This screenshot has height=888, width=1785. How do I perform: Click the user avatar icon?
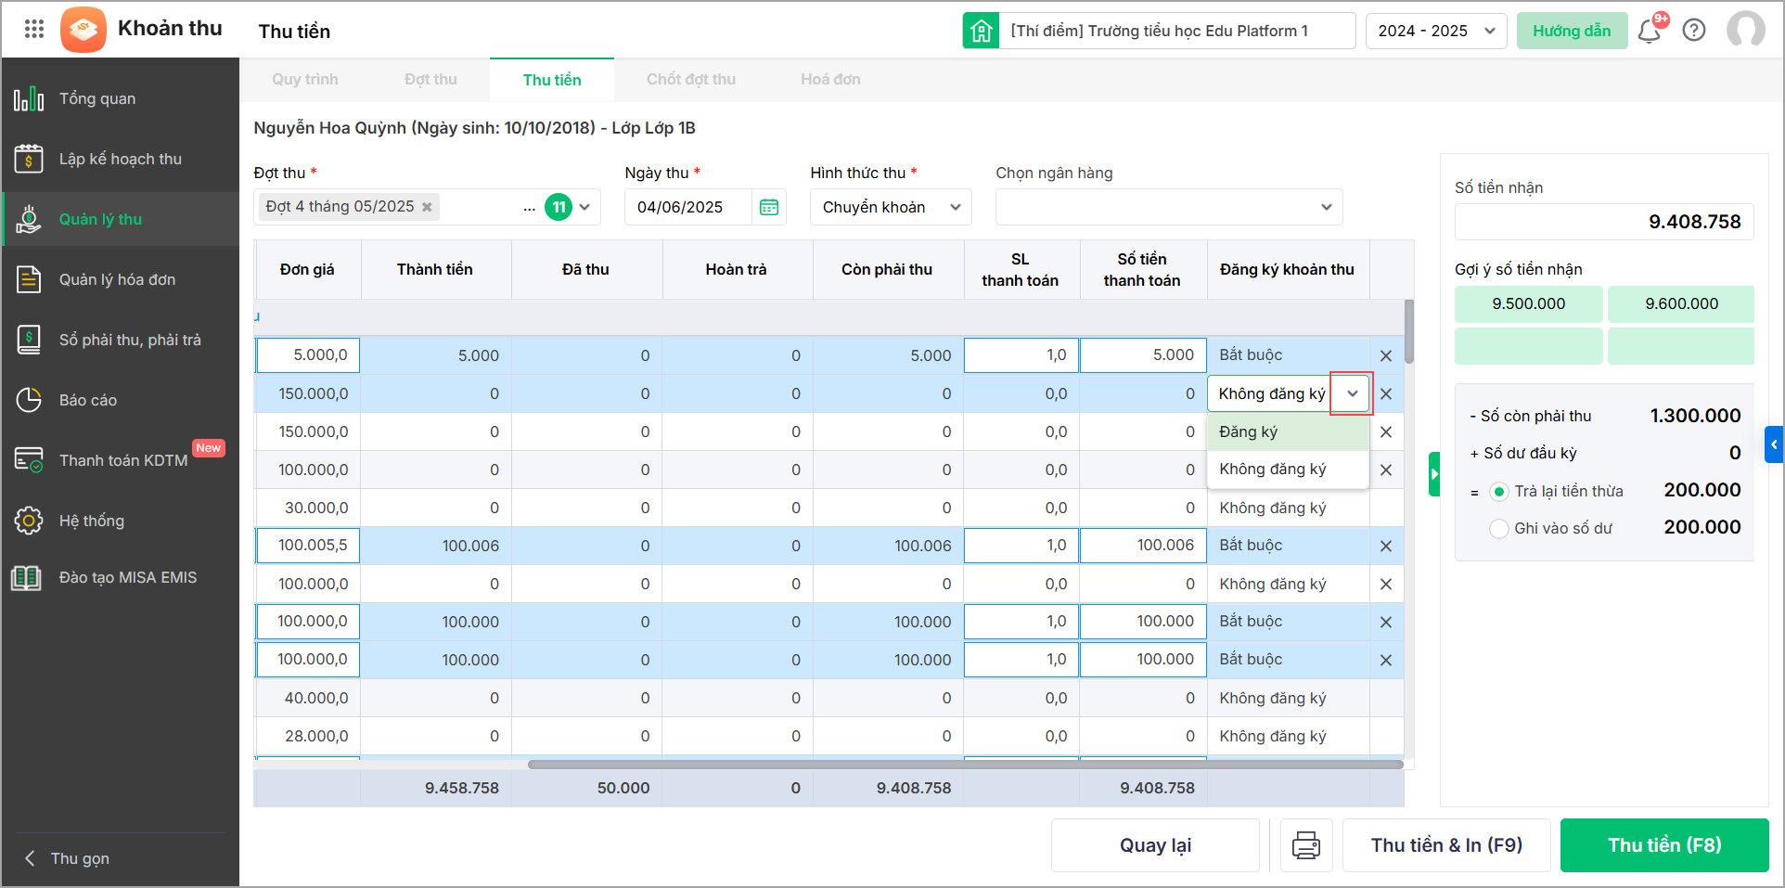click(x=1745, y=30)
